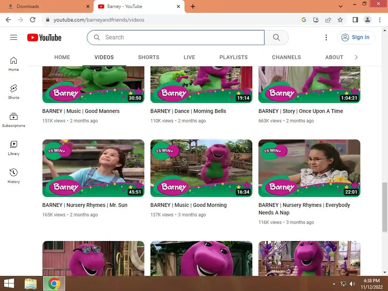Viewport: 388px width, 291px height.
Task: Click Chrome icon in taskbar
Action: 54,283
